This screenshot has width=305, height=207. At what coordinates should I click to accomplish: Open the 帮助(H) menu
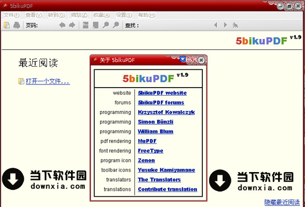coord(147,15)
